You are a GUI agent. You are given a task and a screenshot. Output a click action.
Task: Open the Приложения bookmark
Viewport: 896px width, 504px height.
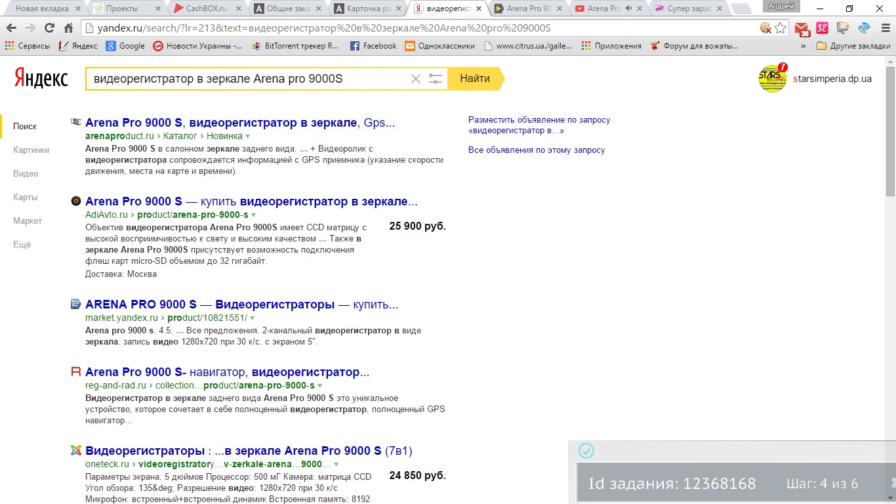click(611, 46)
